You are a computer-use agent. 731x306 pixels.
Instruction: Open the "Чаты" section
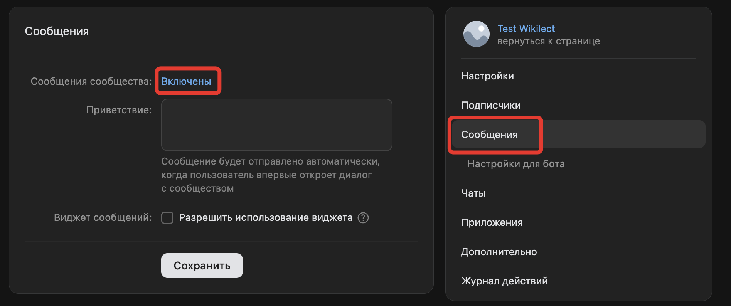[x=473, y=193]
